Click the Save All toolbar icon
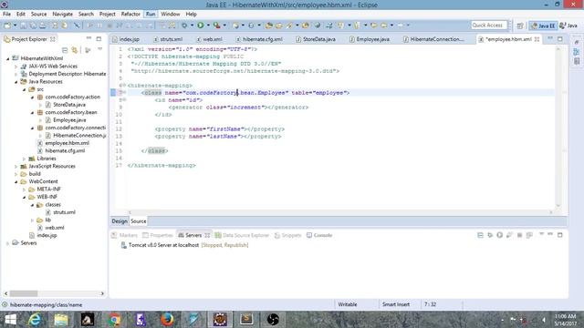 34,26
